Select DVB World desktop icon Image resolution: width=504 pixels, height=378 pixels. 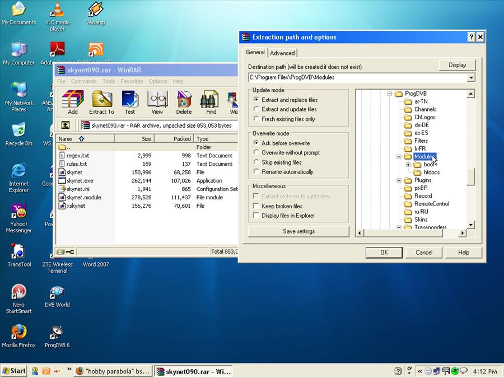click(57, 296)
